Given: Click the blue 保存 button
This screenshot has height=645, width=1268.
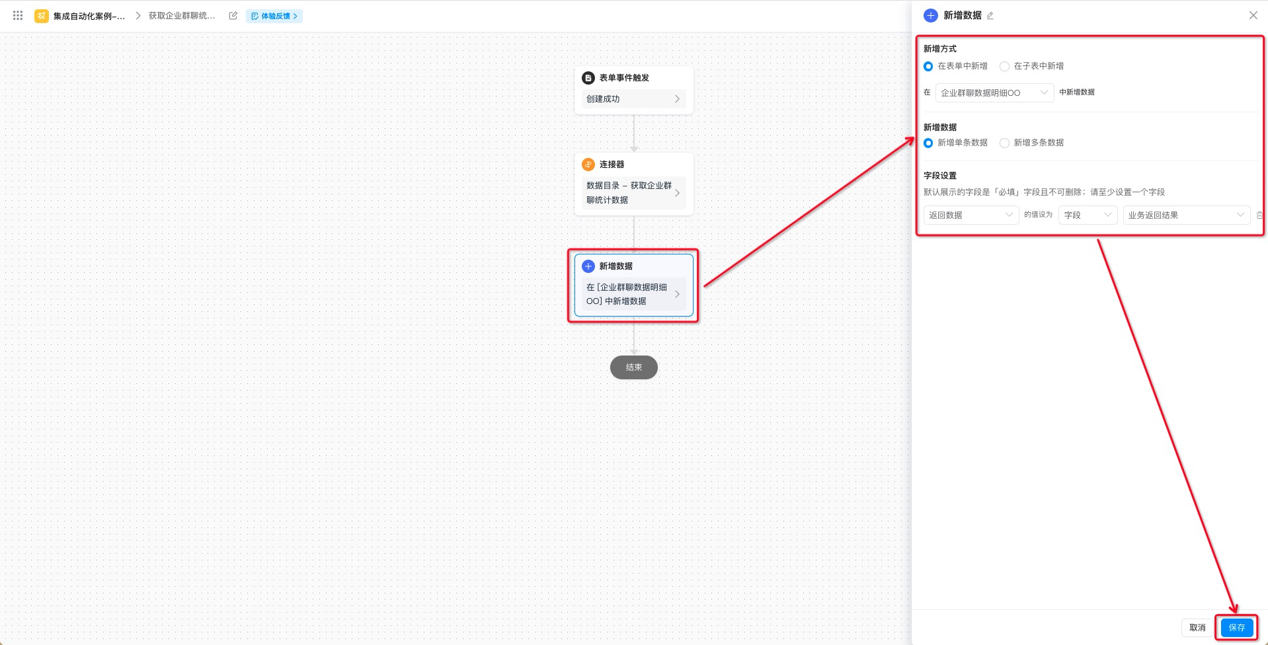Looking at the screenshot, I should click(x=1237, y=628).
